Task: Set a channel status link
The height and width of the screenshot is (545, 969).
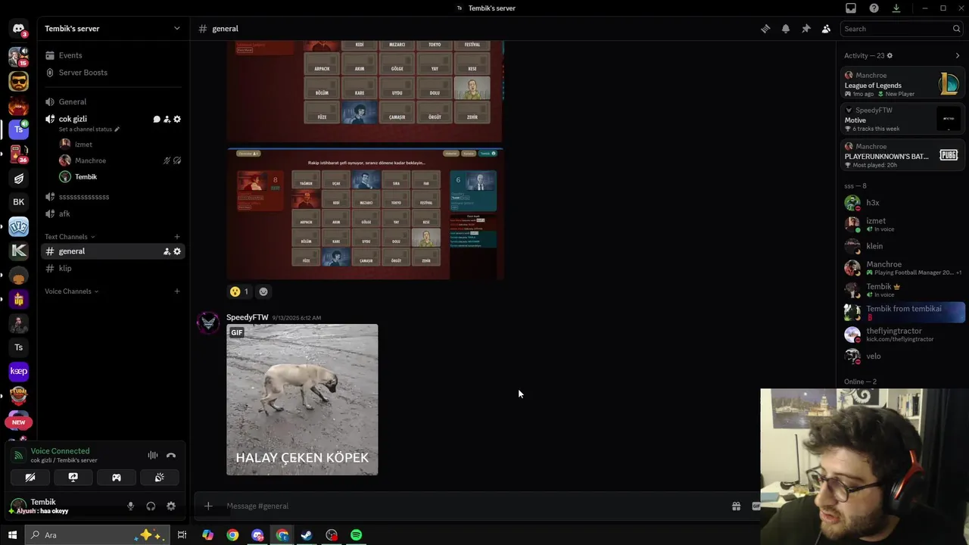Action: click(89, 129)
